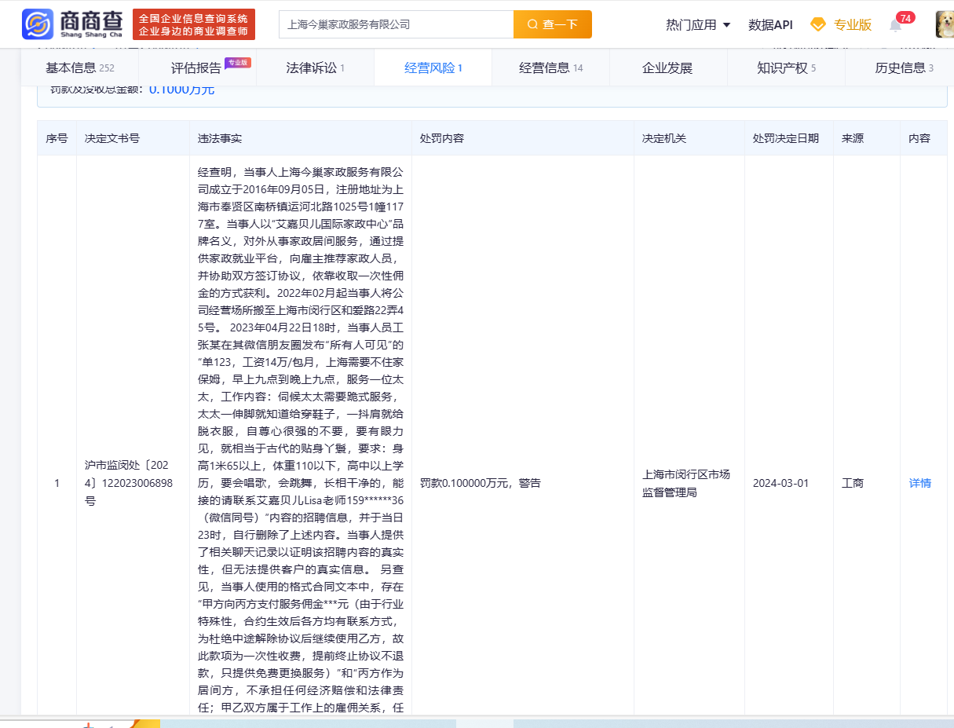Expand the 热门应用 dropdown
This screenshot has height=728, width=954.
click(698, 24)
